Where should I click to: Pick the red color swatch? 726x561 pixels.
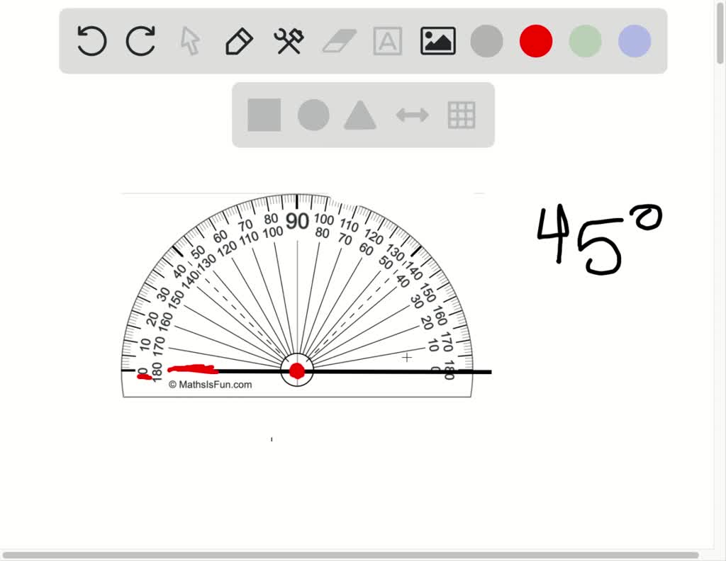pos(535,40)
